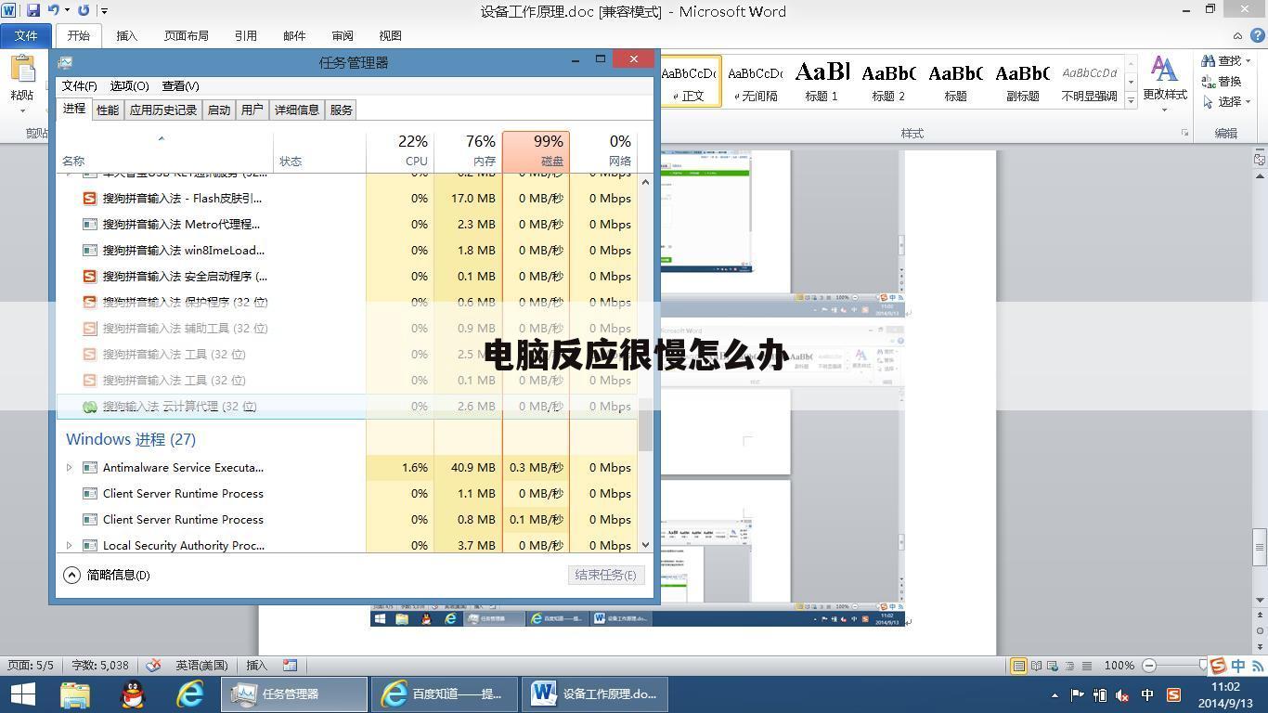Click the 替换 (Replace) icon in Word ribbon

pos(1208,82)
